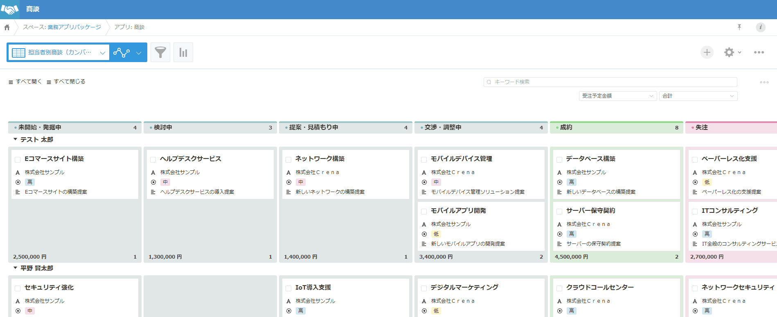Go to the home icon in breadcrumb
This screenshot has height=317, width=777.
(7, 27)
